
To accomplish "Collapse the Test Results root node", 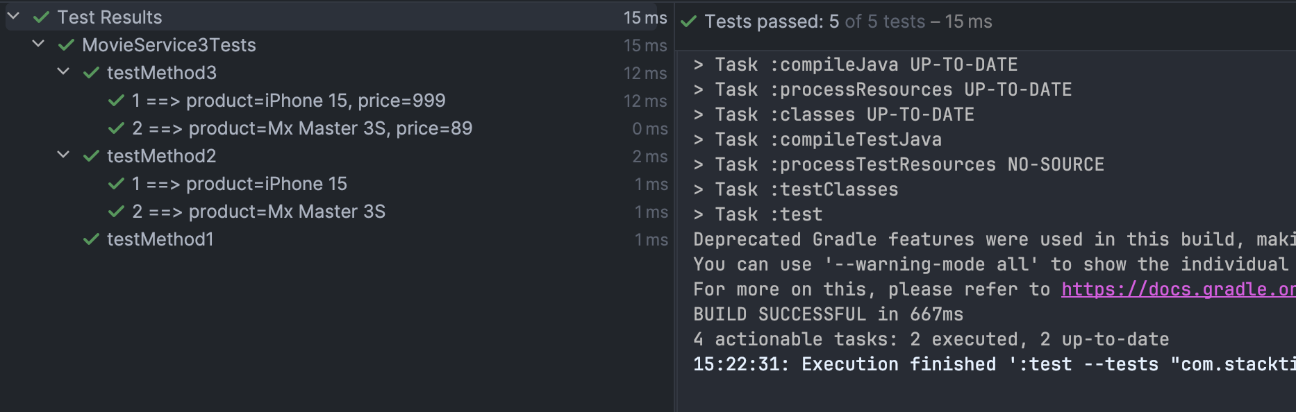I will [13, 16].
